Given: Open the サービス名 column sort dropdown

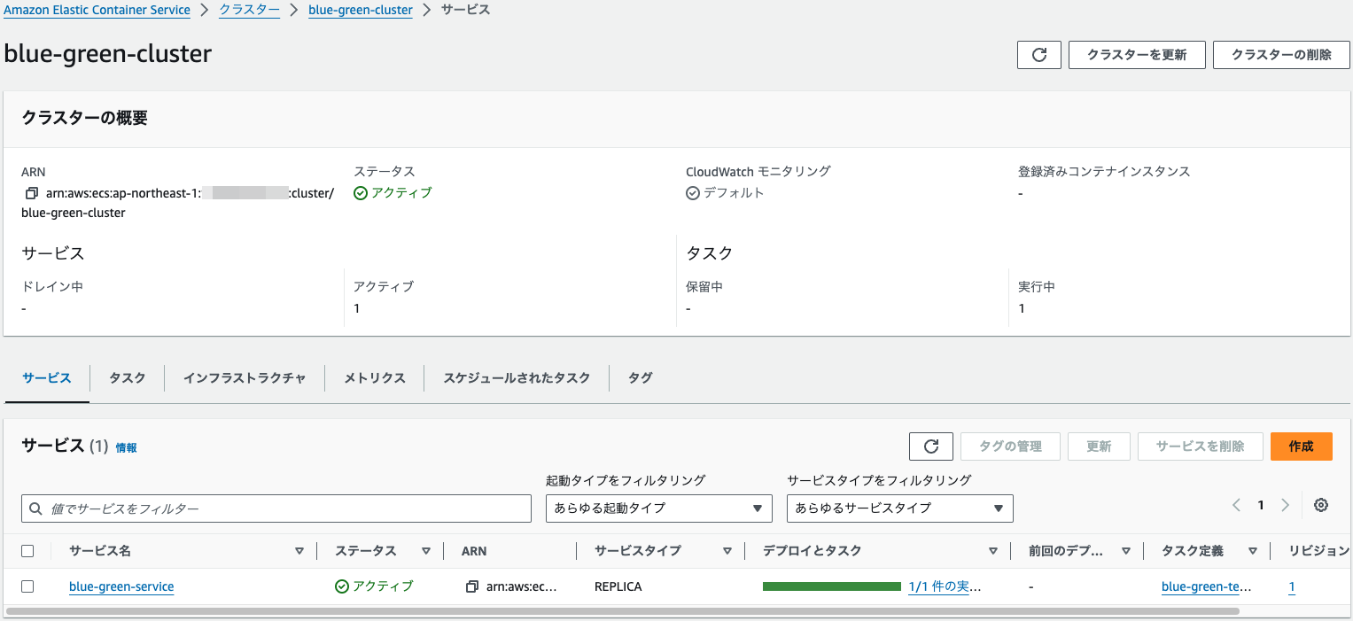Looking at the screenshot, I should 299,550.
